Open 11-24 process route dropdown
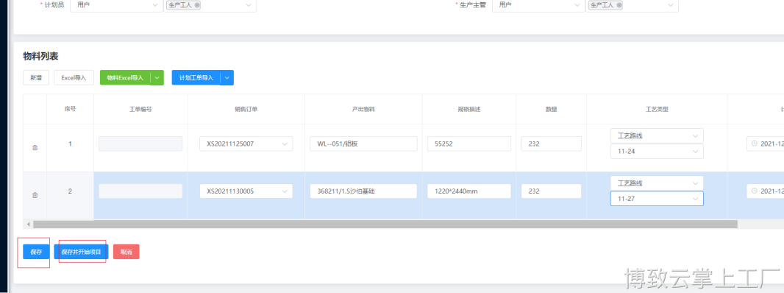This screenshot has height=293, width=784. pos(657,151)
